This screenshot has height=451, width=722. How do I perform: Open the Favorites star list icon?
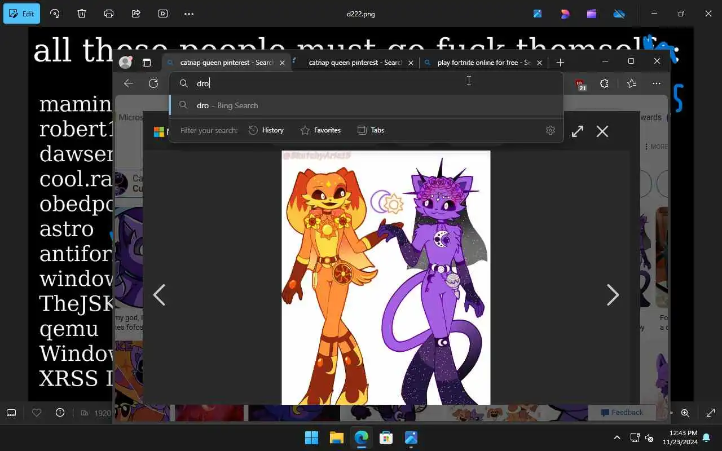point(632,83)
